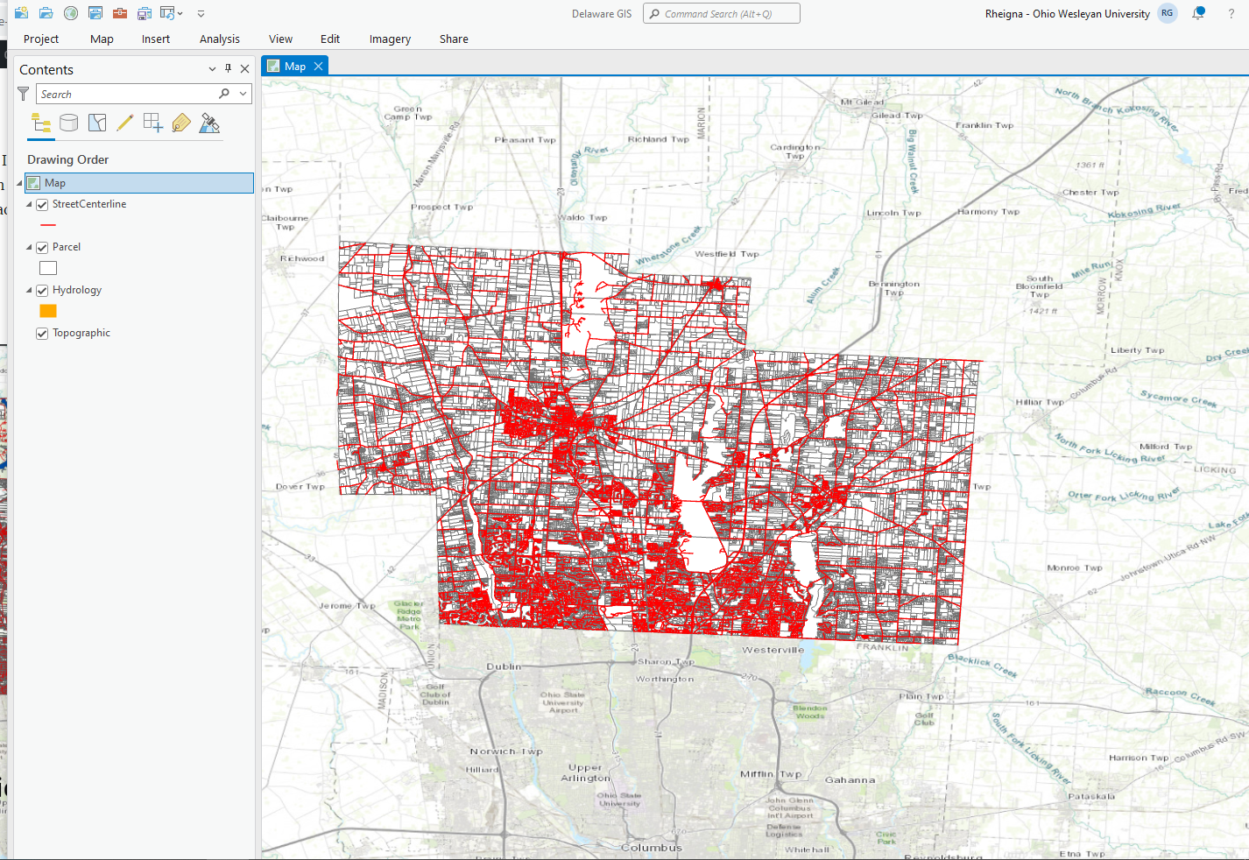Open the red Geoprocessing toolbox icon
The width and height of the screenshot is (1249, 860).
[120, 13]
